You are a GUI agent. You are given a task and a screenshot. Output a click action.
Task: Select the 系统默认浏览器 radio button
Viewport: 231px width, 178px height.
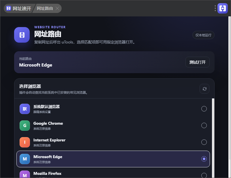click(204, 109)
